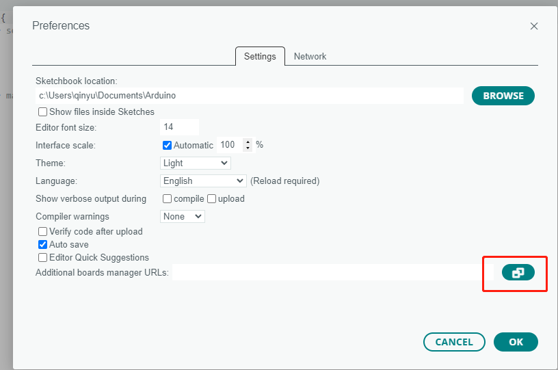Uncheck the Automatic interface scale checkbox
Screen dimensions: 558x370
coord(167,145)
